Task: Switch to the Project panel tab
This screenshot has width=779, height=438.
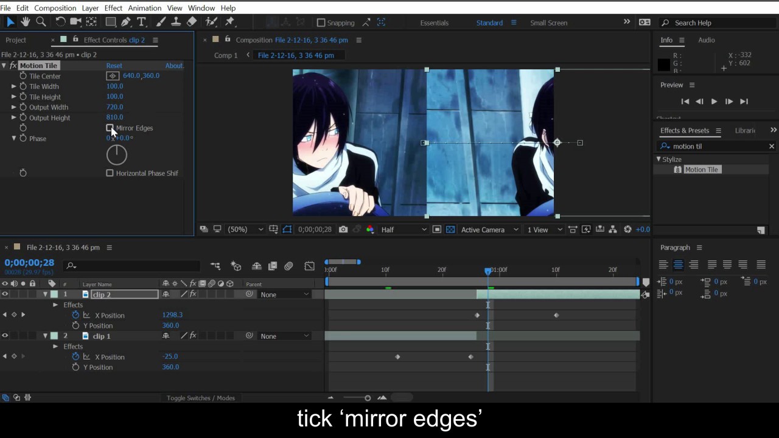Action: click(16, 40)
